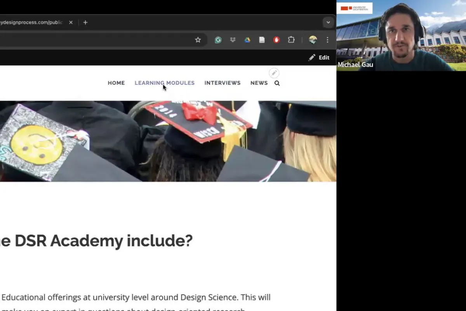The image size is (466, 311).
Task: Open the site search magnifier
Action: tap(277, 83)
